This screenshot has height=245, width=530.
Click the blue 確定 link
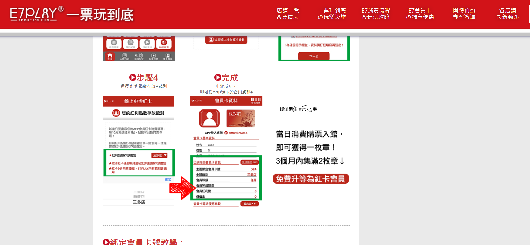point(168,179)
